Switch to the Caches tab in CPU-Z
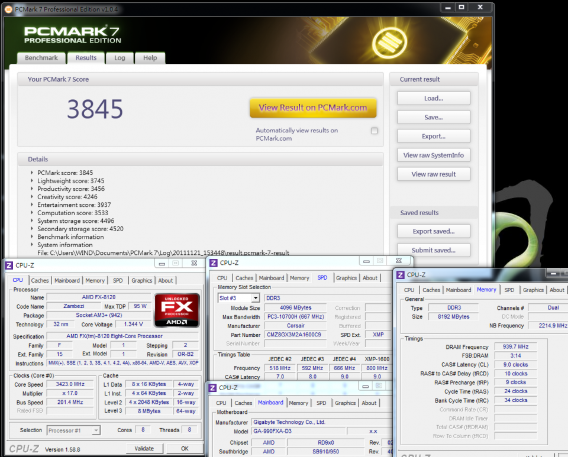 [x=40, y=280]
